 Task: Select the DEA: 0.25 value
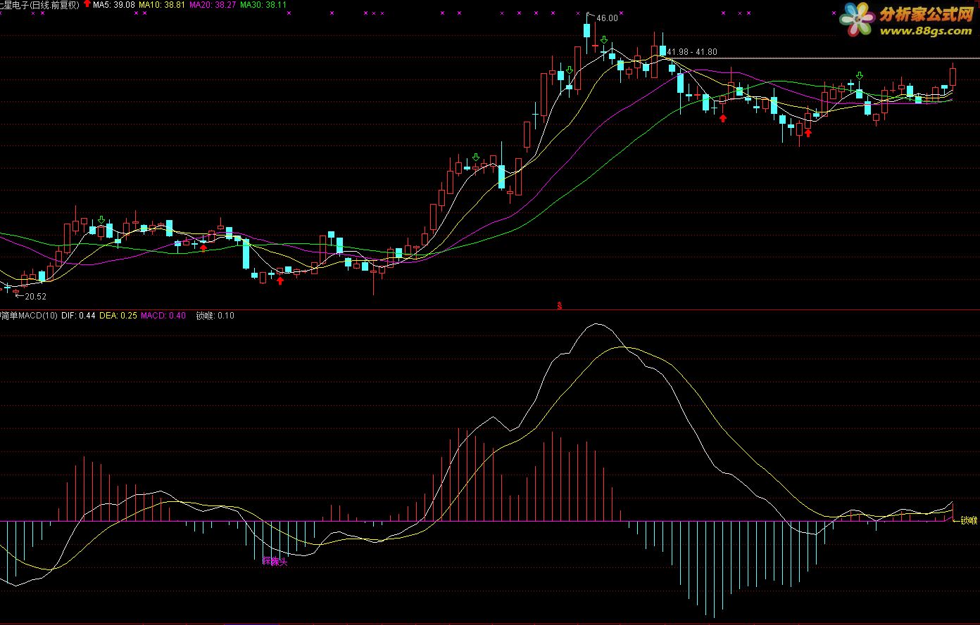(x=118, y=316)
